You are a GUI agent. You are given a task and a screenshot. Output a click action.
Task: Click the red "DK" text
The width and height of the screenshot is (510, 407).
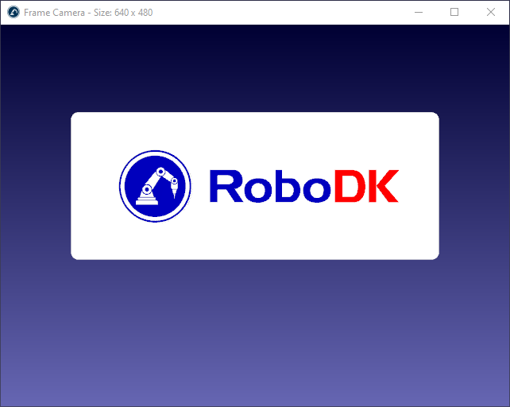pos(365,186)
